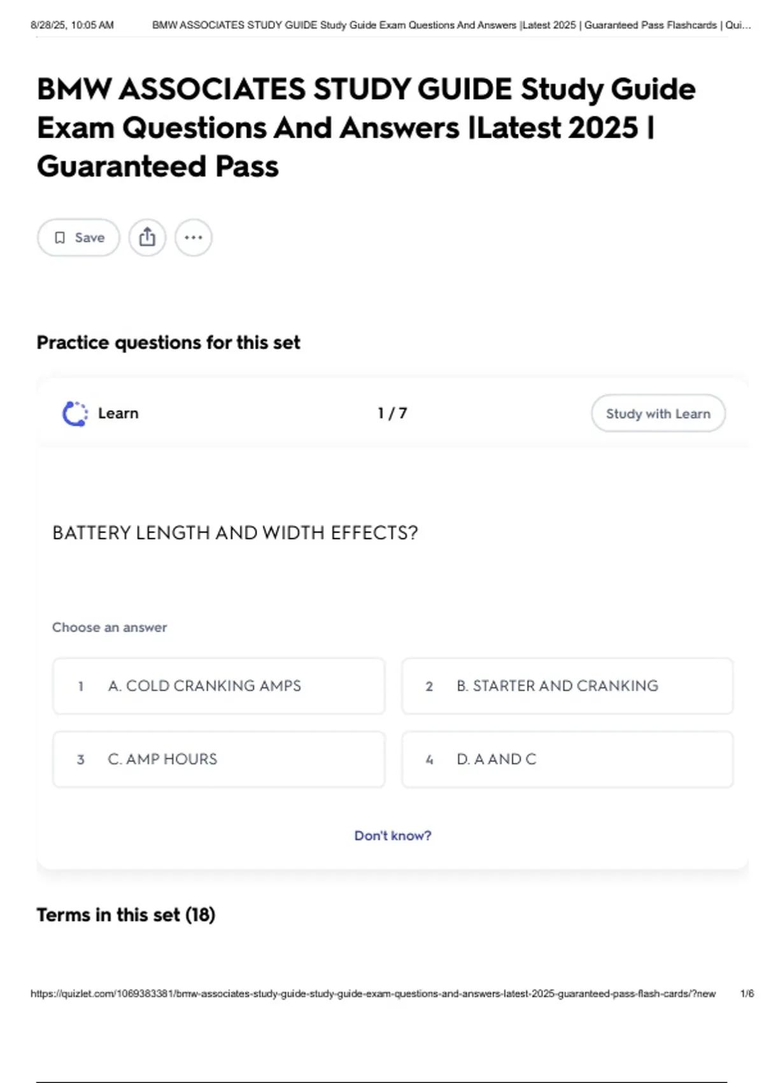
Task: Click the small page title in the top header
Action: tap(451, 25)
